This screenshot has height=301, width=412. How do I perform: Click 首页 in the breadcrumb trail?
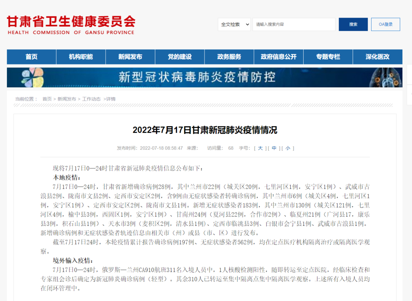pos(47,99)
